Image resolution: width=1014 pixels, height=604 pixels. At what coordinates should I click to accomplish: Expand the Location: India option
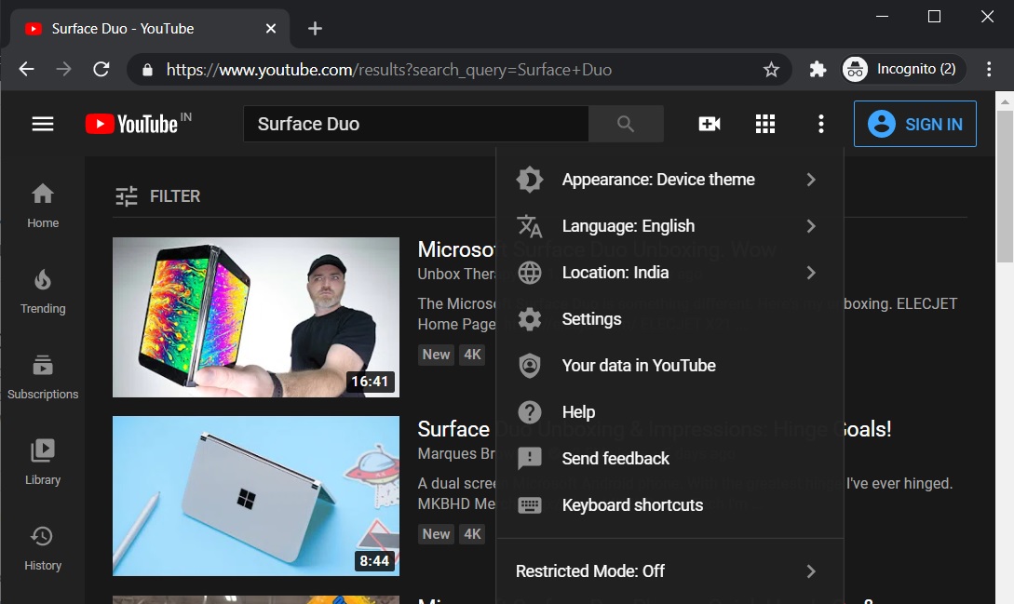tap(615, 272)
